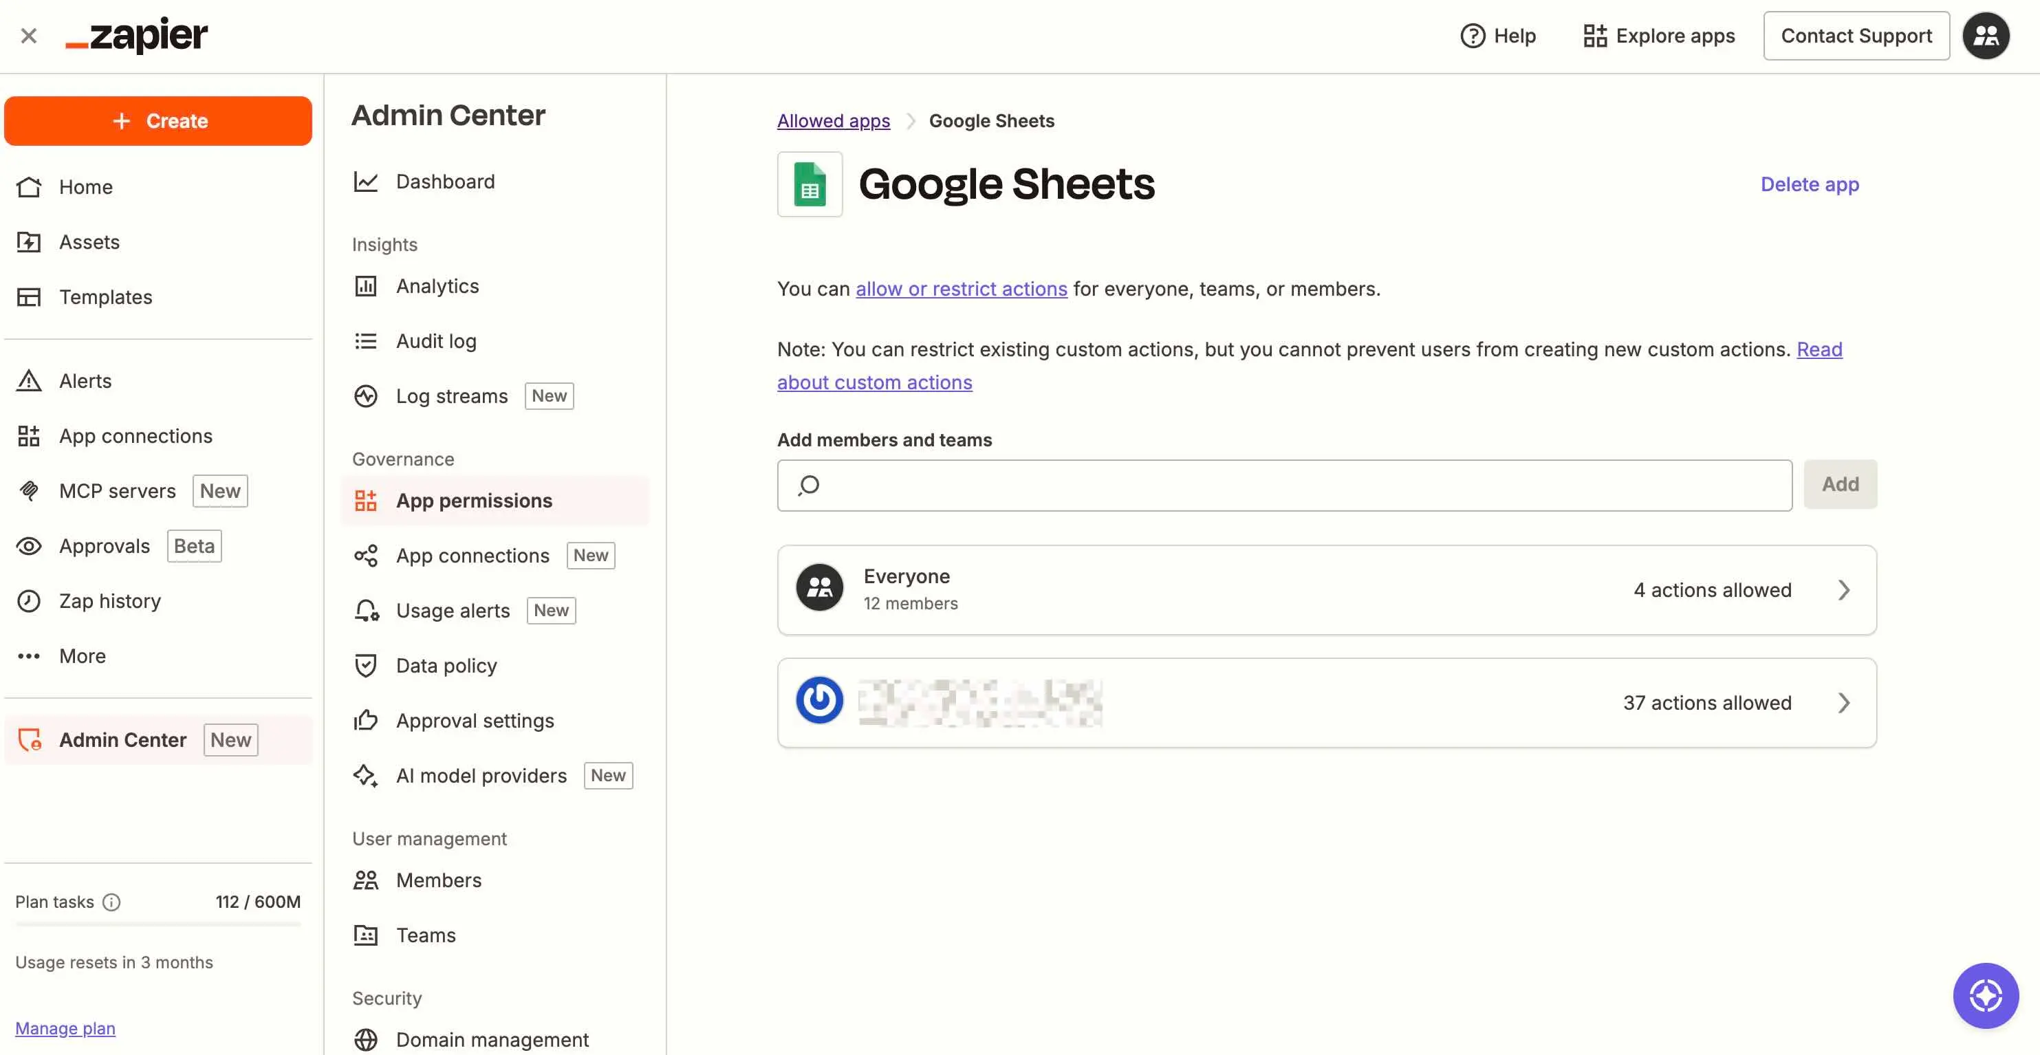Open the Audit log page
Viewport: 2040px width, 1055px height.
[x=495, y=341]
